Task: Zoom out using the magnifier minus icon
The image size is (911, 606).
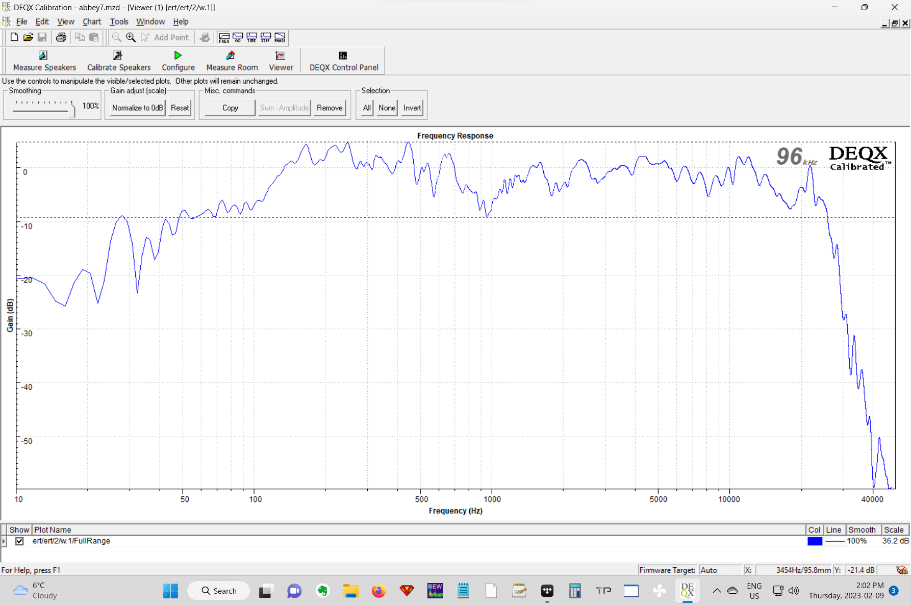Action: (117, 37)
